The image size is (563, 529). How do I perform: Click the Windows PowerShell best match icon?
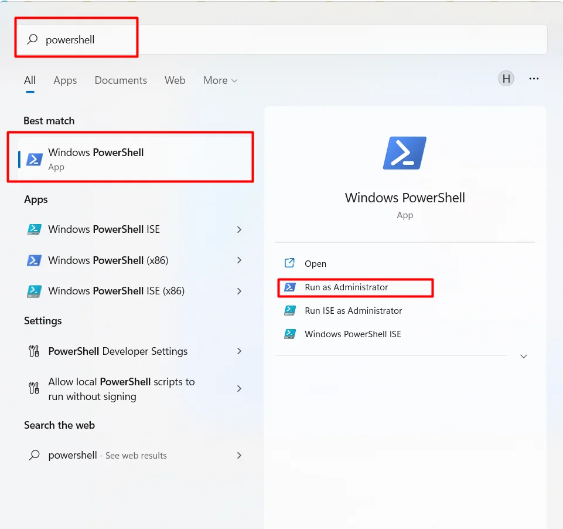tap(35, 159)
